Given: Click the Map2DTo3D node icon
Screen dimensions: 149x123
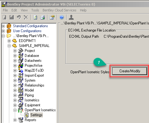Looking at the screenshot, I should [x=21, y=70].
